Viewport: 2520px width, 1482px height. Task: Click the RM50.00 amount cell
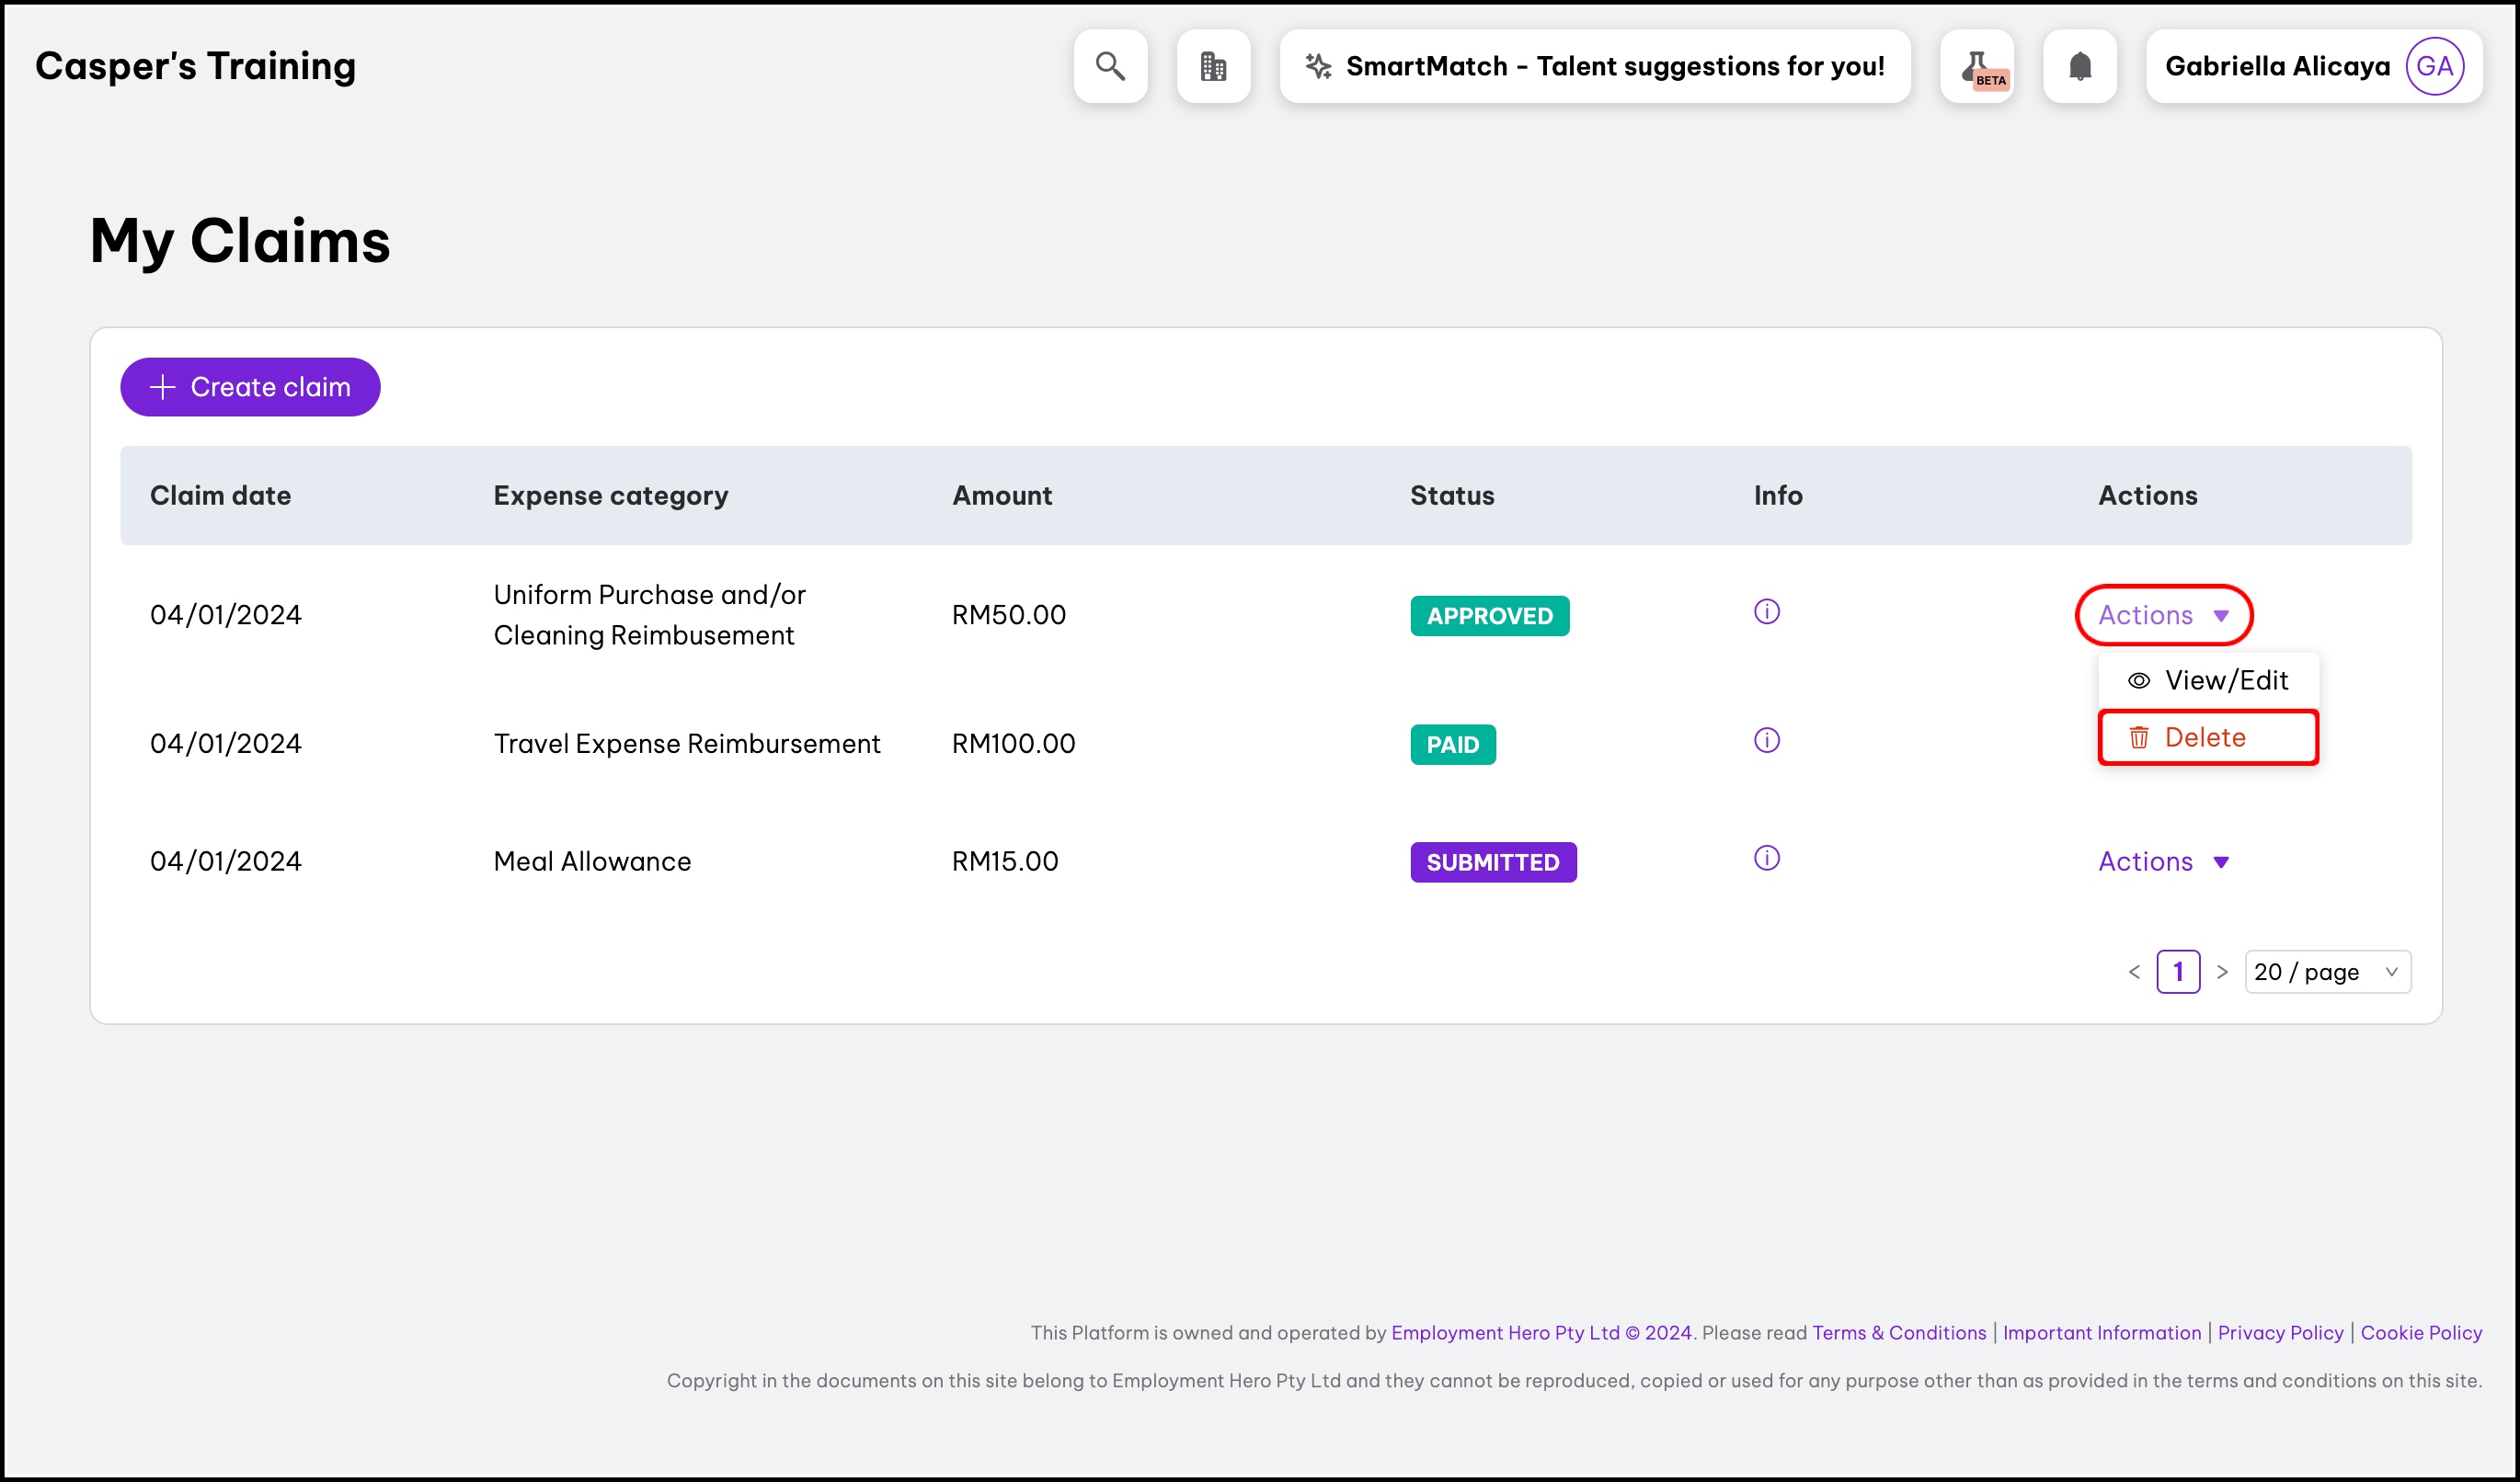coord(1009,614)
